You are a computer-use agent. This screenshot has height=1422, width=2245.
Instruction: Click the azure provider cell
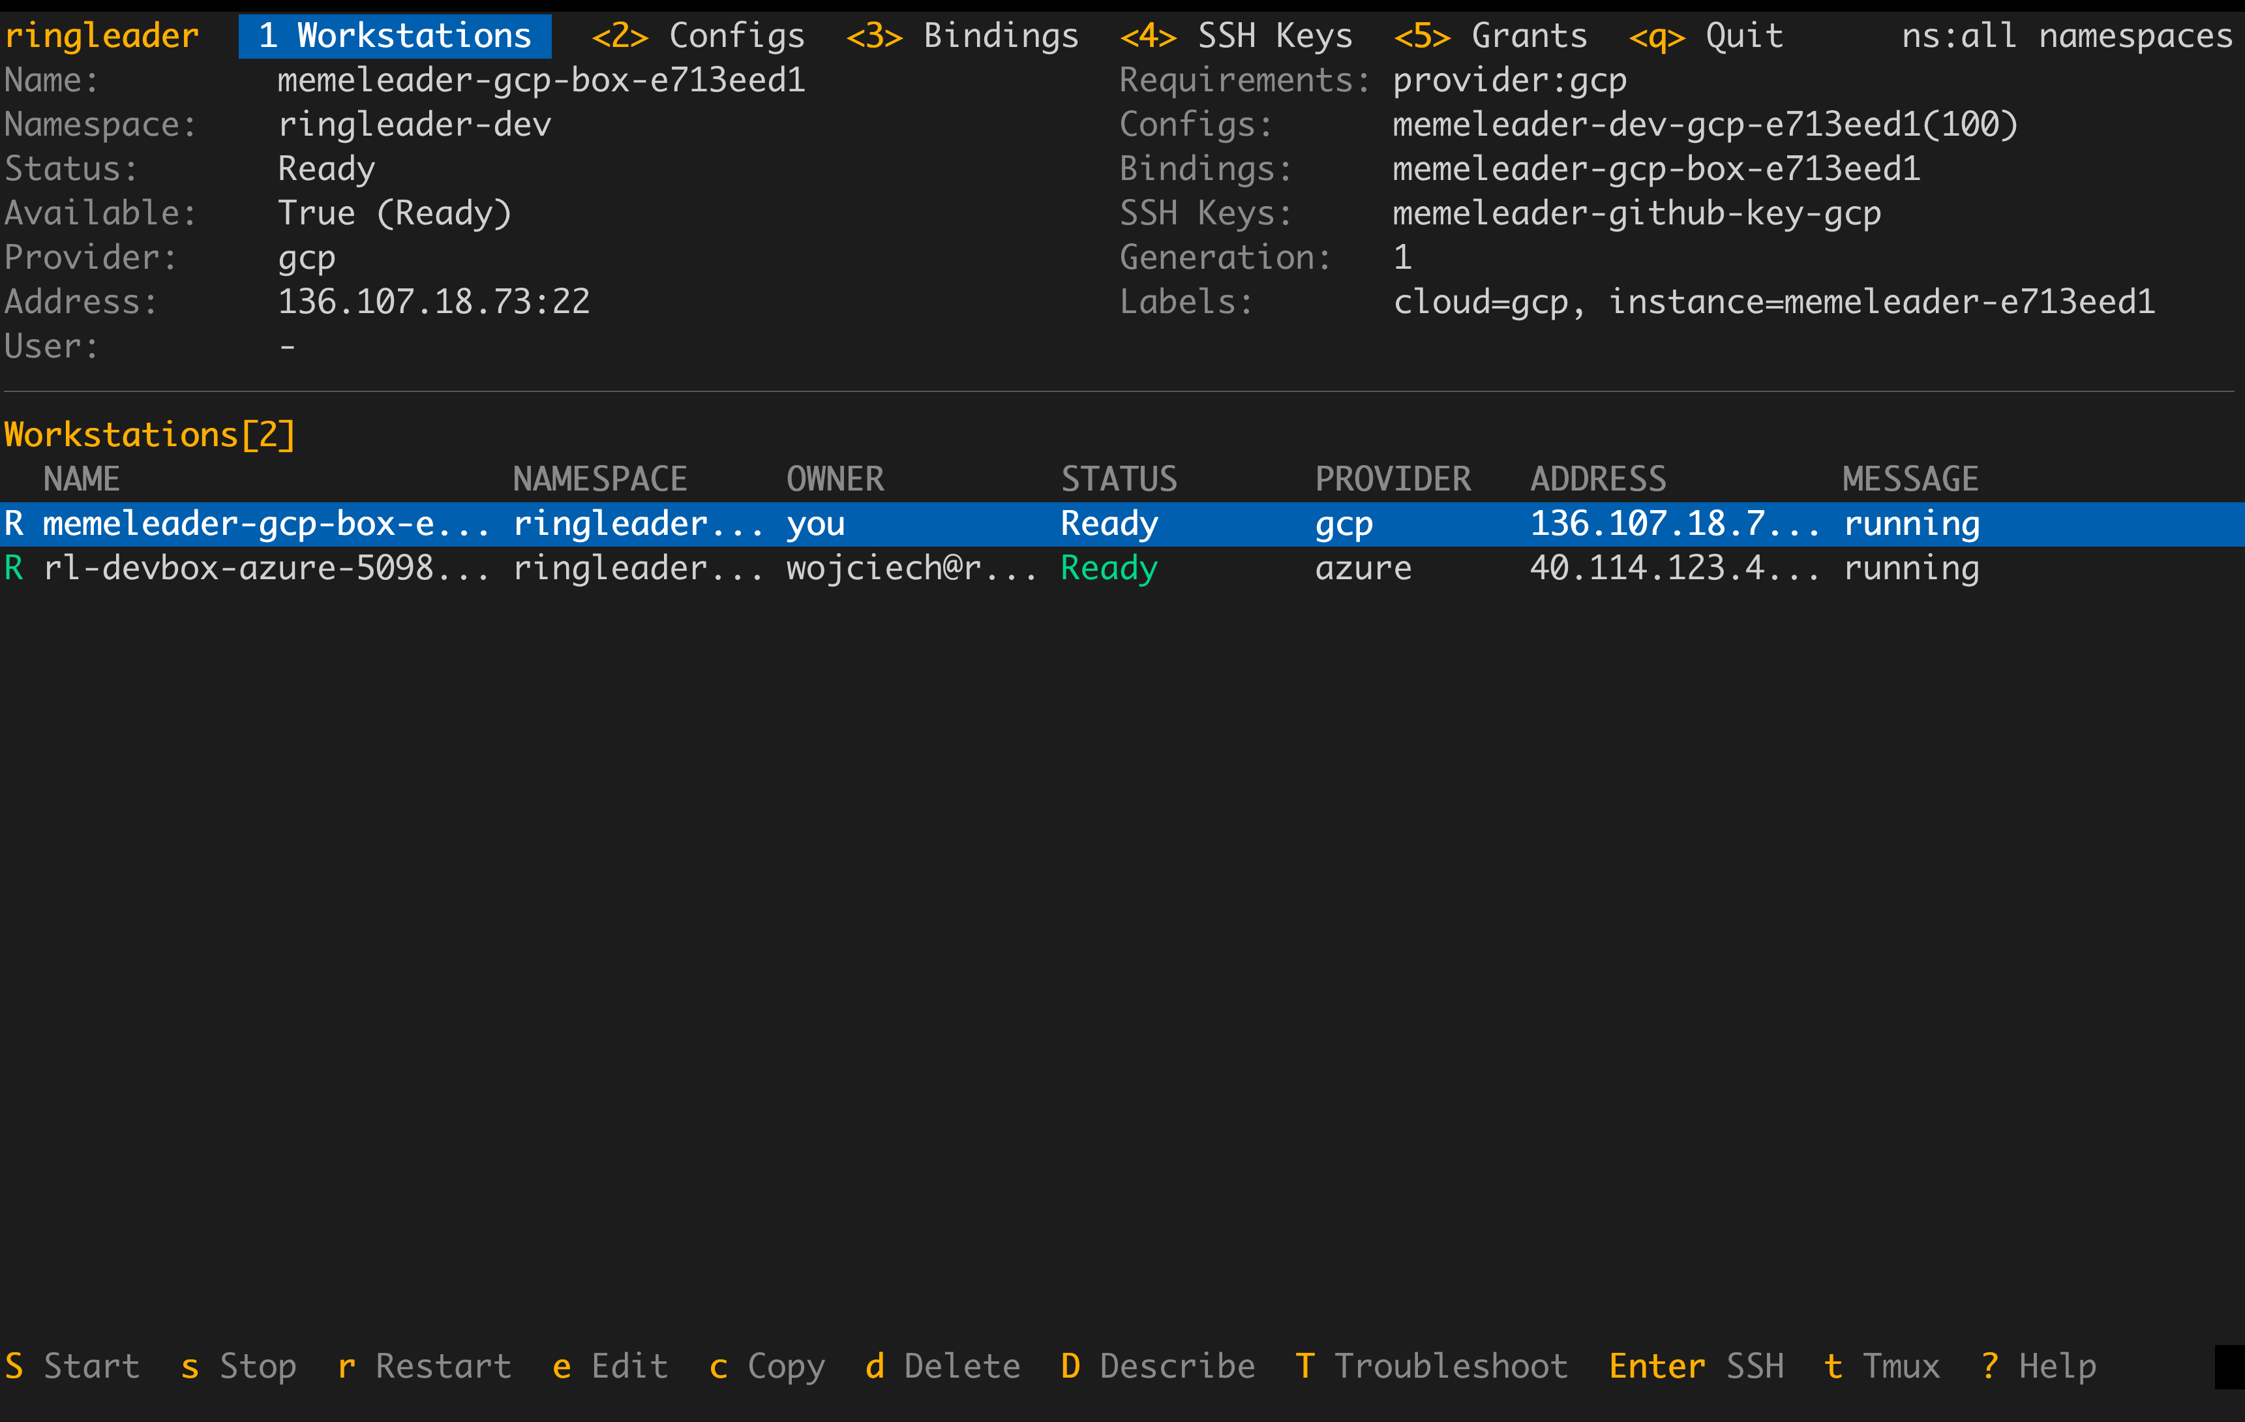(1363, 568)
